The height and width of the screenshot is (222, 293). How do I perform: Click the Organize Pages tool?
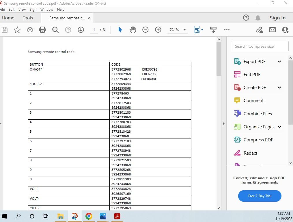coord(254,127)
